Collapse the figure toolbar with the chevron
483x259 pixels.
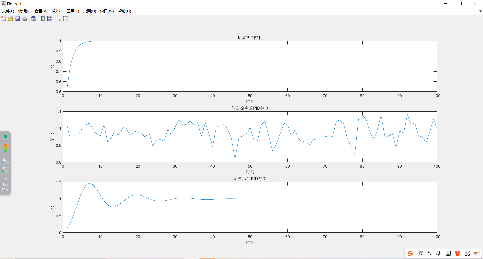click(x=480, y=11)
